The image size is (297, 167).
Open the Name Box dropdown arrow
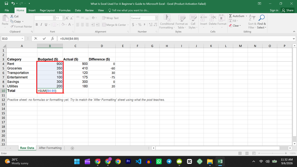point(22,39)
